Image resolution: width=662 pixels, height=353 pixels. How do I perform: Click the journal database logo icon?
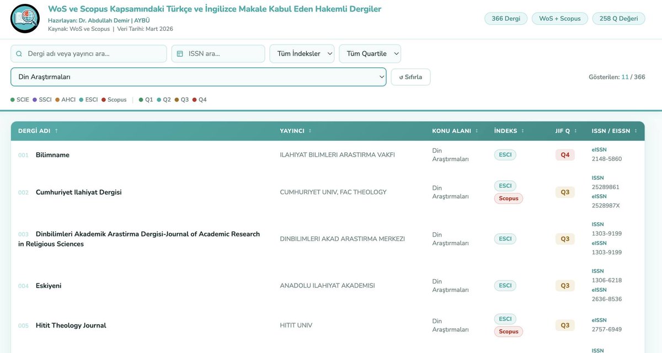coord(25,18)
